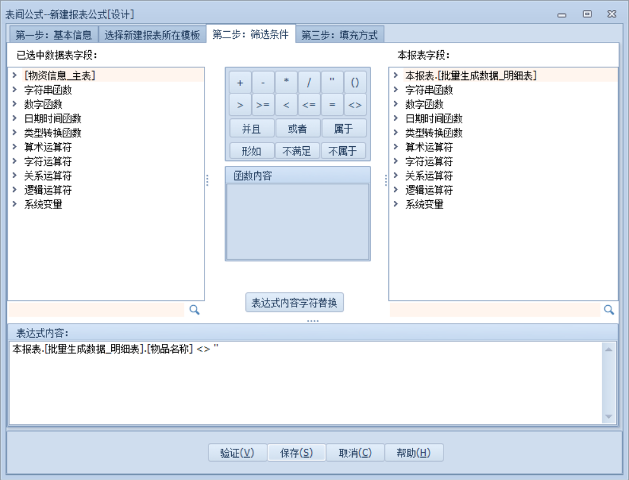Click the expression scrollbar down arrow

[609, 416]
